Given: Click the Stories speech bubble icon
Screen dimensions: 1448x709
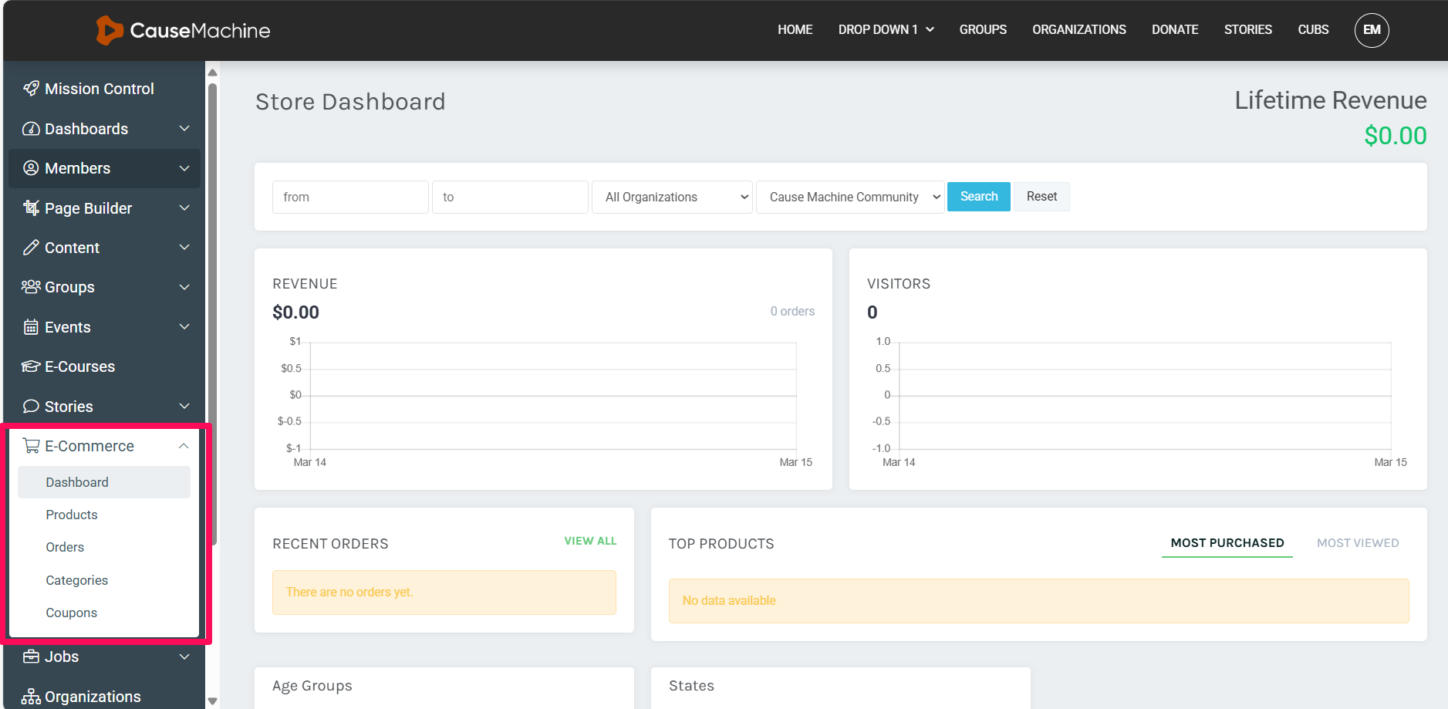Looking at the screenshot, I should pos(31,407).
